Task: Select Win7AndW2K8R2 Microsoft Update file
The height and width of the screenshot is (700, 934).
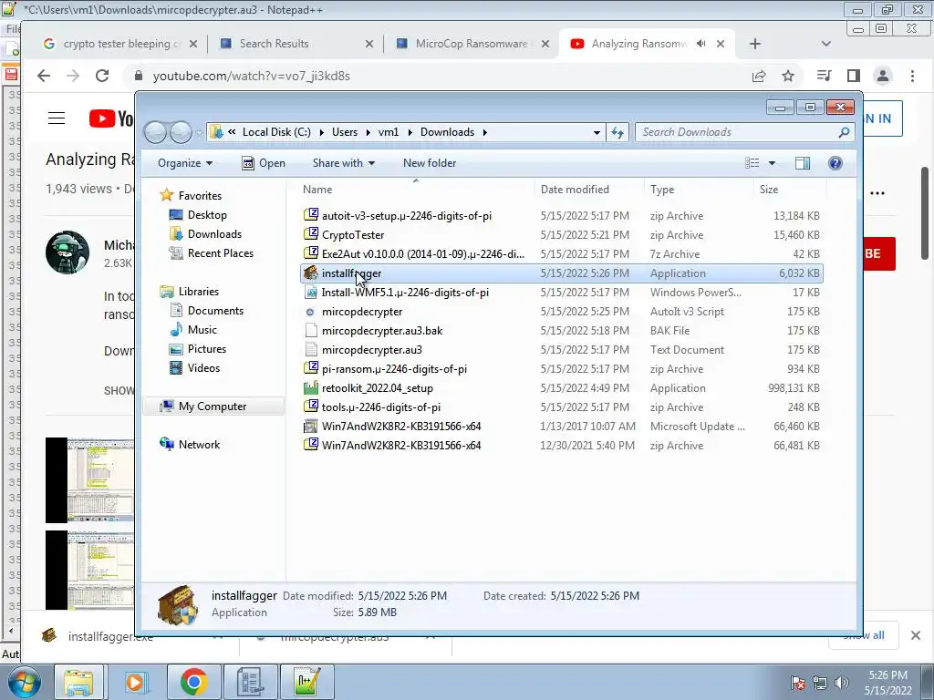Action: [x=562, y=427]
